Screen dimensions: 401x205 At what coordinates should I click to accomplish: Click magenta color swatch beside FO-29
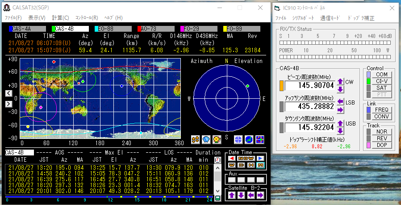pyautogui.click(x=182, y=29)
